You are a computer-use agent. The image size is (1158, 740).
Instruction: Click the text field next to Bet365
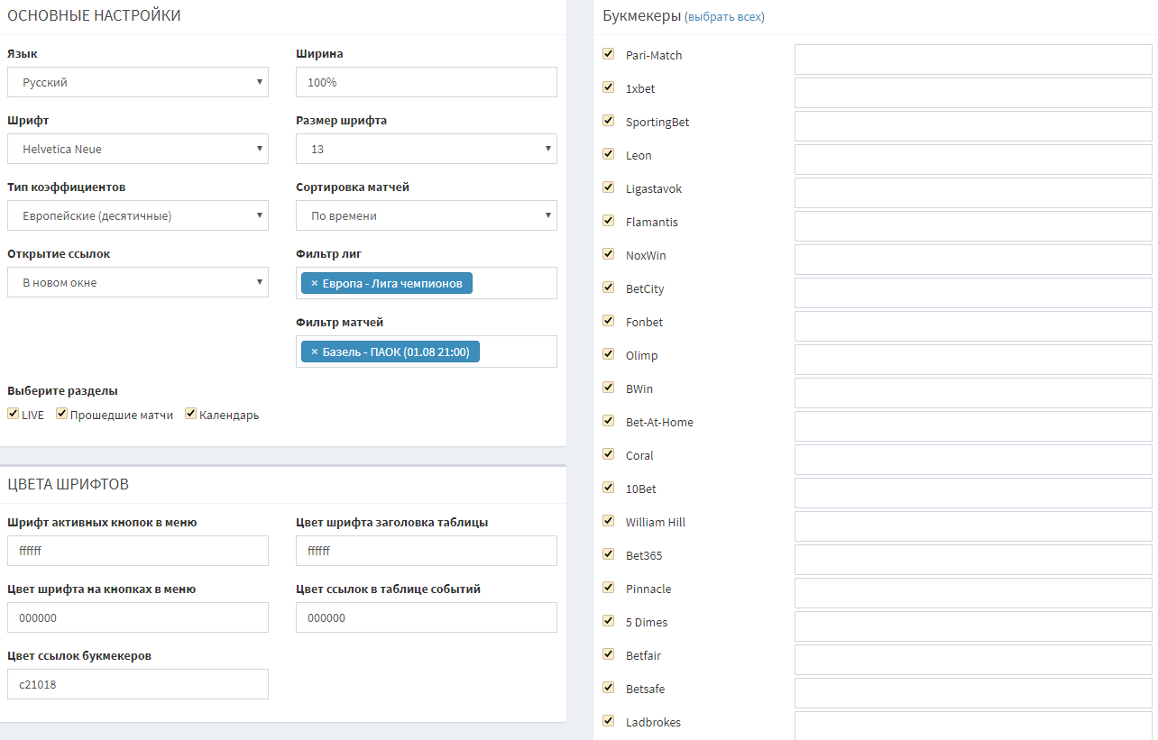click(x=973, y=560)
